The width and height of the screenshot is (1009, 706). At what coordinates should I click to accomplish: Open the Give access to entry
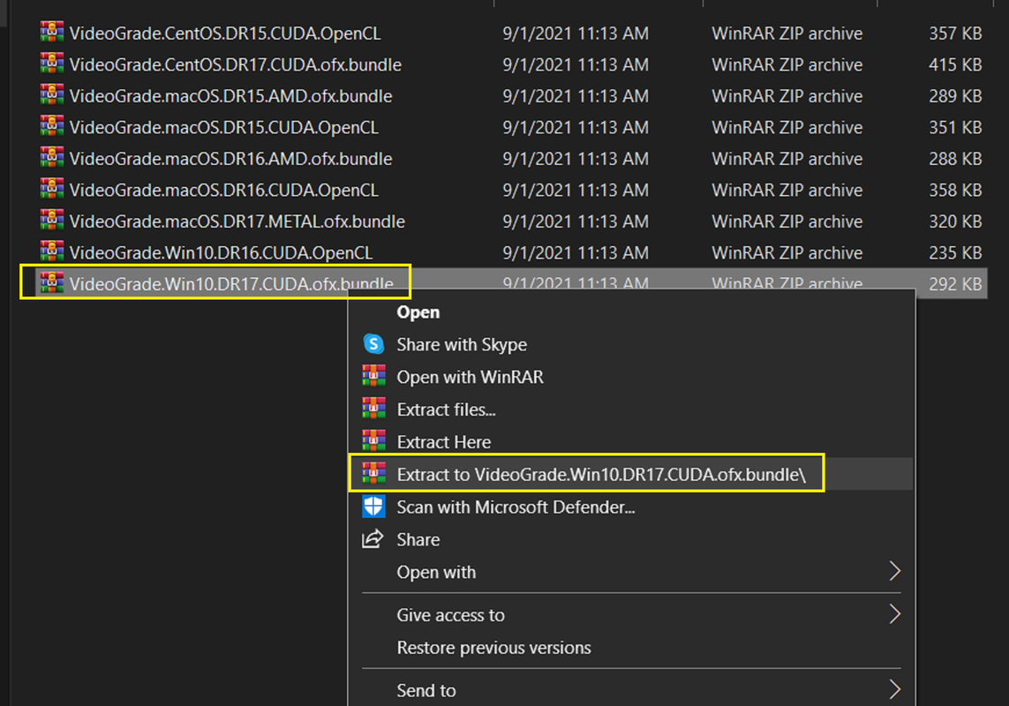coord(450,615)
